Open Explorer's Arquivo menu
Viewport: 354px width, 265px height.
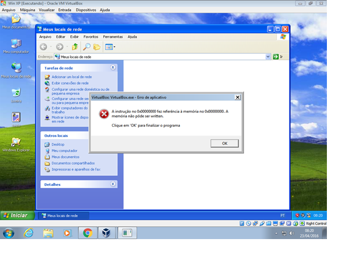click(x=45, y=37)
